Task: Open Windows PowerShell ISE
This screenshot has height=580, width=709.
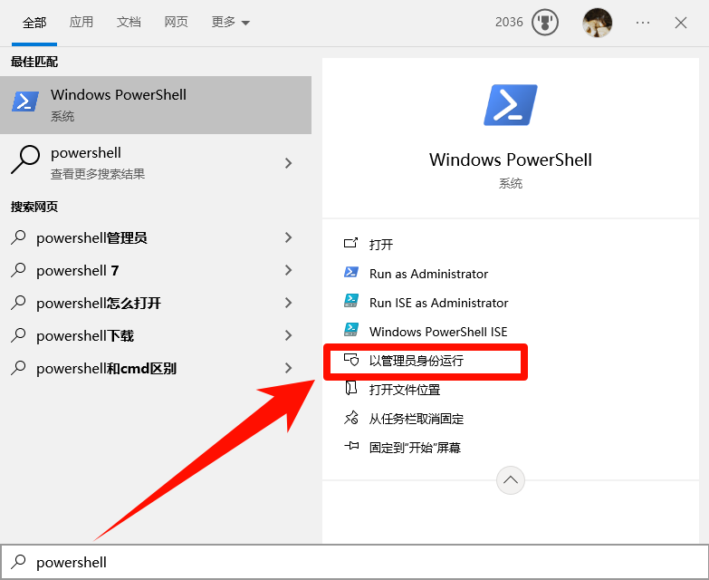Action: click(438, 332)
